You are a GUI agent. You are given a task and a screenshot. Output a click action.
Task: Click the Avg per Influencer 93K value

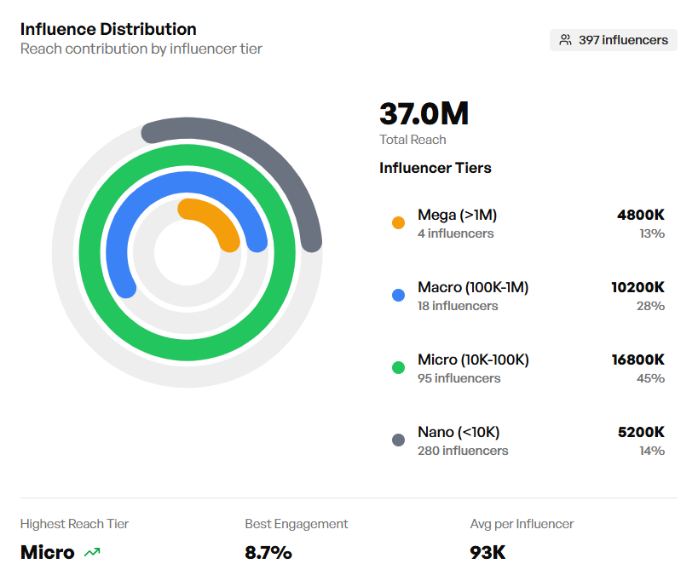tap(487, 552)
